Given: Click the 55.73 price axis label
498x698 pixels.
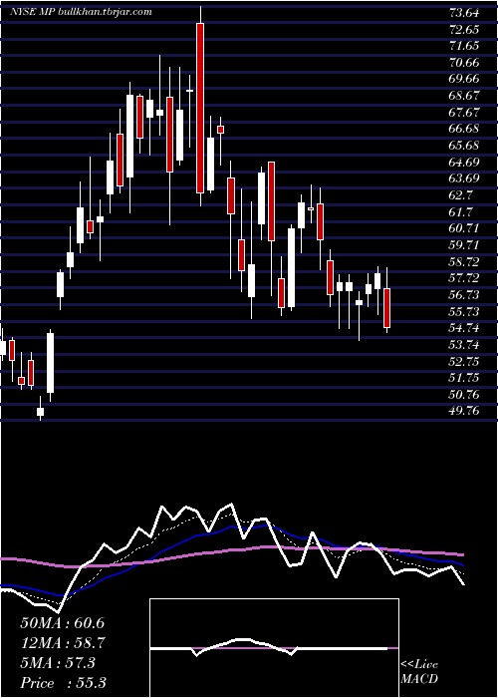Looking at the screenshot, I should [464, 311].
